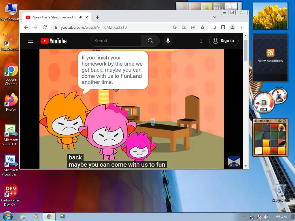295x221 pixels.
Task: Open the Action Center flag icon
Action: point(259,217)
